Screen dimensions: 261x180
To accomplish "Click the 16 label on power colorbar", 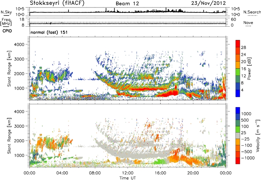I will point(243,69).
